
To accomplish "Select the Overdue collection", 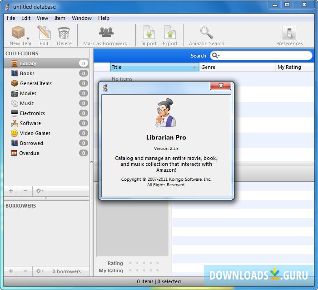I will pyautogui.click(x=29, y=153).
